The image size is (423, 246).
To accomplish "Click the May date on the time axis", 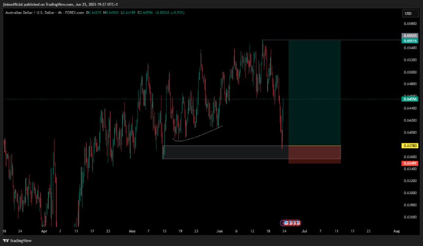I will (x=132, y=231).
